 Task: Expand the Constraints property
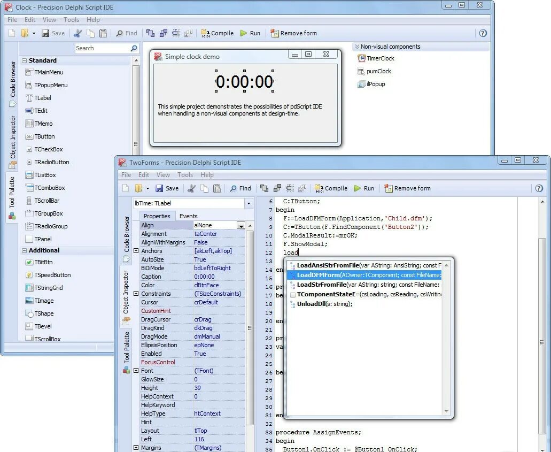click(136, 293)
